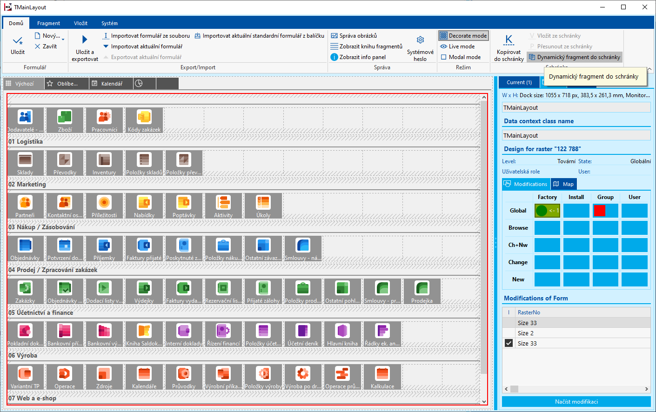This screenshot has height=412, width=656.
Task: Open the Fragment ribbon tab
Action: pos(48,23)
